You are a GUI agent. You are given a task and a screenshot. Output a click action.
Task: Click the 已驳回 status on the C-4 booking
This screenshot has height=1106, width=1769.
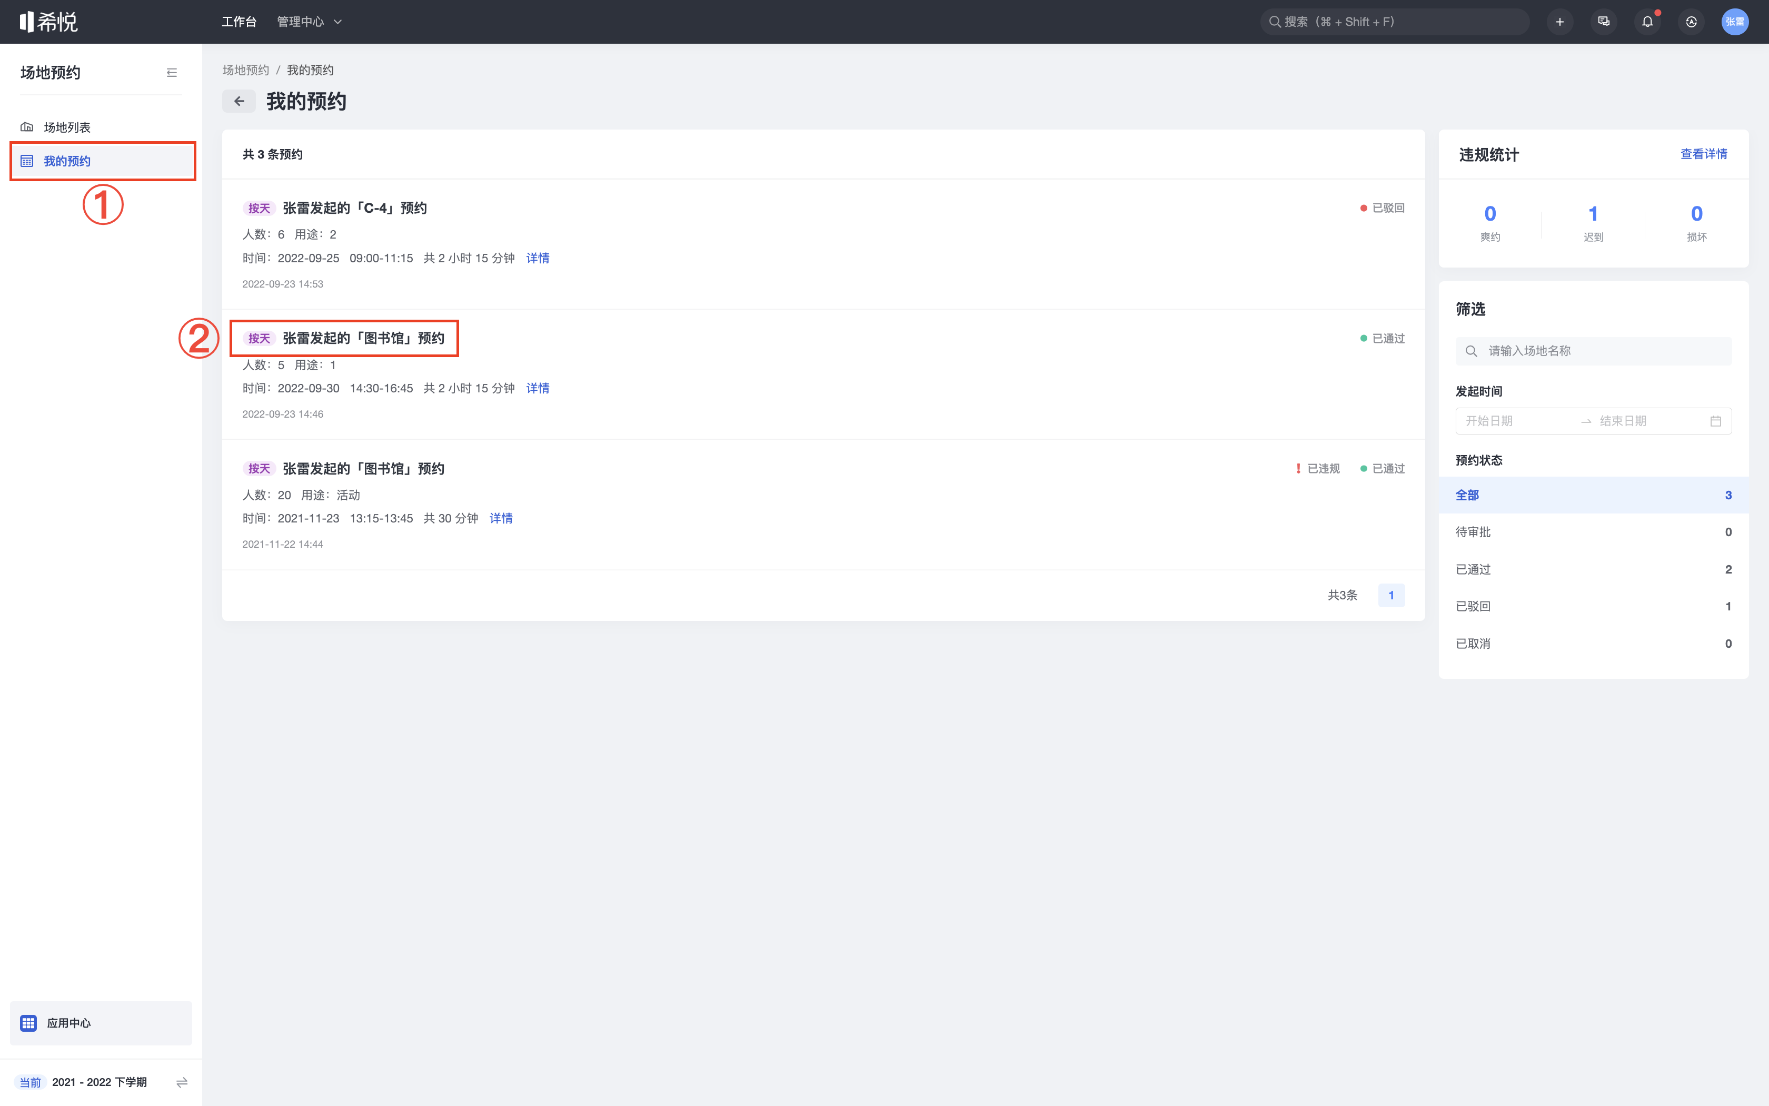point(1383,208)
